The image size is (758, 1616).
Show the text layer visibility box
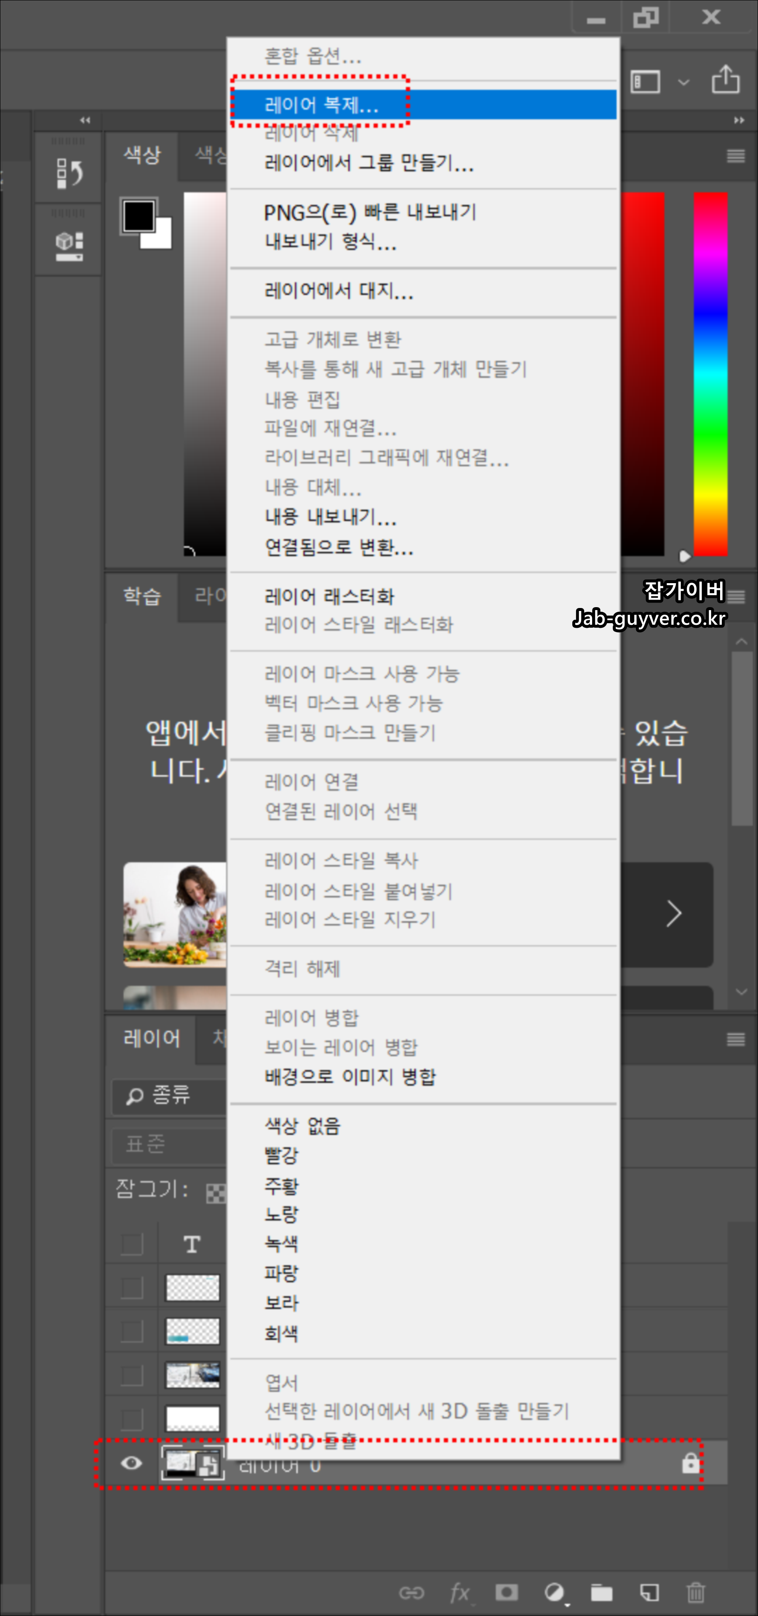(x=132, y=1244)
